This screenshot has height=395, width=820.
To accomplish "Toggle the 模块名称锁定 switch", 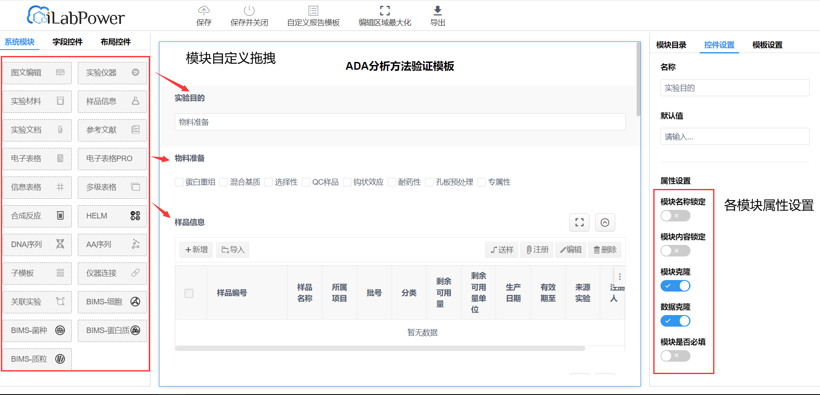I will (x=675, y=216).
